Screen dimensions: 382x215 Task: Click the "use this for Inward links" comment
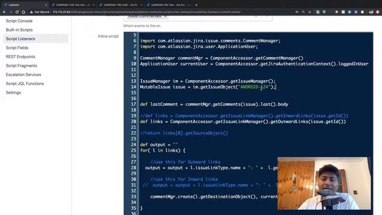(184, 179)
